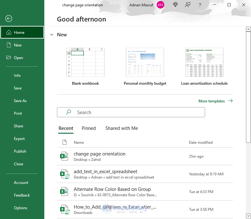Open the Share option
The width and height of the screenshot is (251, 219).
[x=22, y=126]
